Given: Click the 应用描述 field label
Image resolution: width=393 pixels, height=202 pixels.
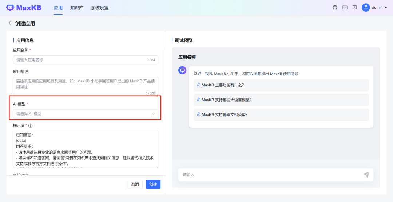Looking at the screenshot, I should click(21, 71).
